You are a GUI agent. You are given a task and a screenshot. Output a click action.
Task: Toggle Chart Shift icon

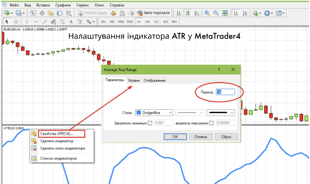(x=245, y=13)
